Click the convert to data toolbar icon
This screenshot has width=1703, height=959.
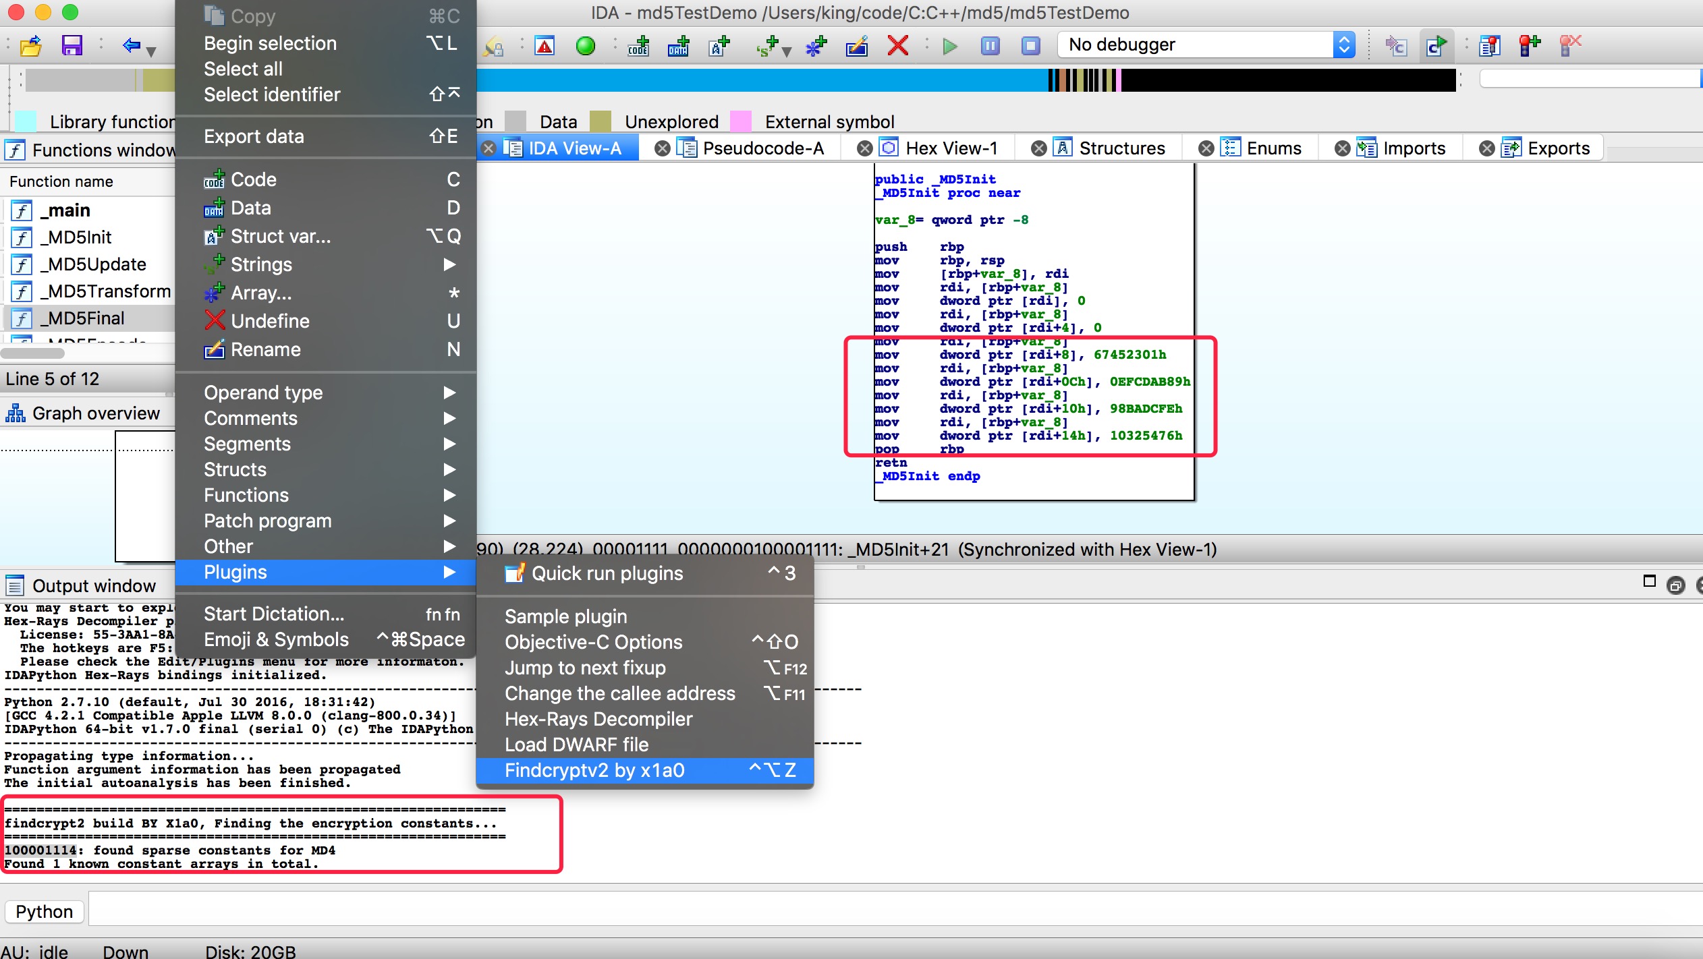tap(679, 46)
